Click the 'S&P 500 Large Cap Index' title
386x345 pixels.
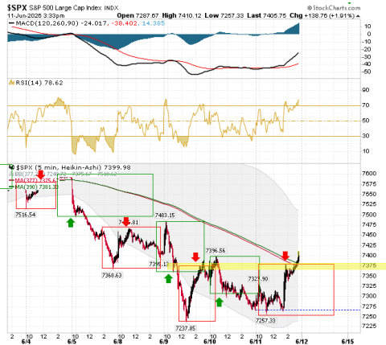65,8
